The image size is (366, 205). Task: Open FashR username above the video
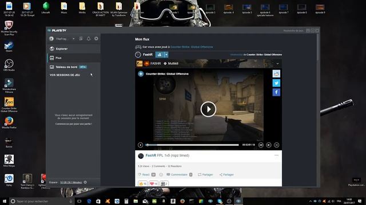(x=148, y=55)
